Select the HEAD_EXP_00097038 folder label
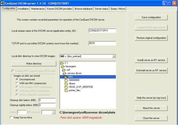Screen dimensions: 178x125 click(81, 87)
